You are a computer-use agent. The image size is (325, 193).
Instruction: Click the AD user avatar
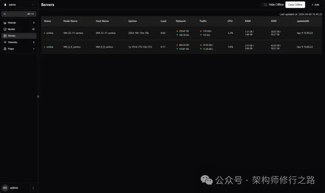(5, 188)
